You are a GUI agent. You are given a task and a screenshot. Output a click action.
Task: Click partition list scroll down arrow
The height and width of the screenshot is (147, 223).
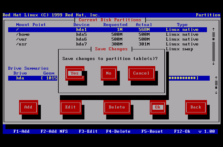coord(214,64)
